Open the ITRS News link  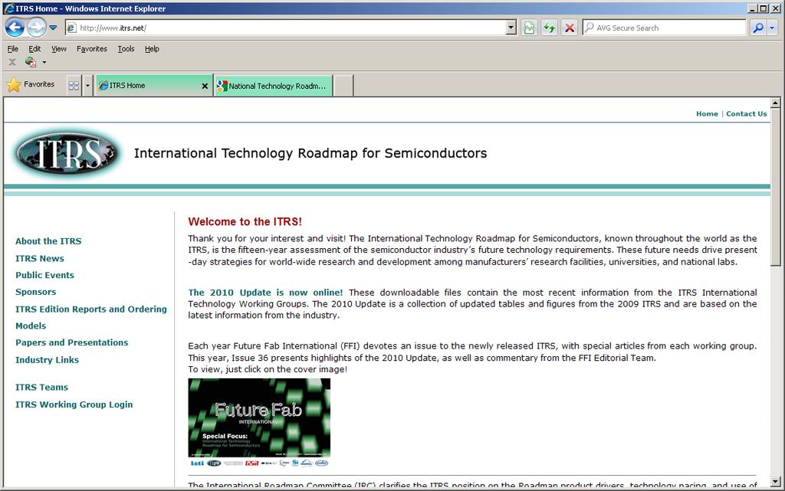click(x=40, y=258)
